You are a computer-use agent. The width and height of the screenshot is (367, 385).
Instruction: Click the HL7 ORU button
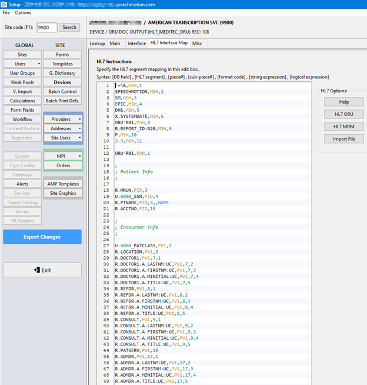coord(344,114)
